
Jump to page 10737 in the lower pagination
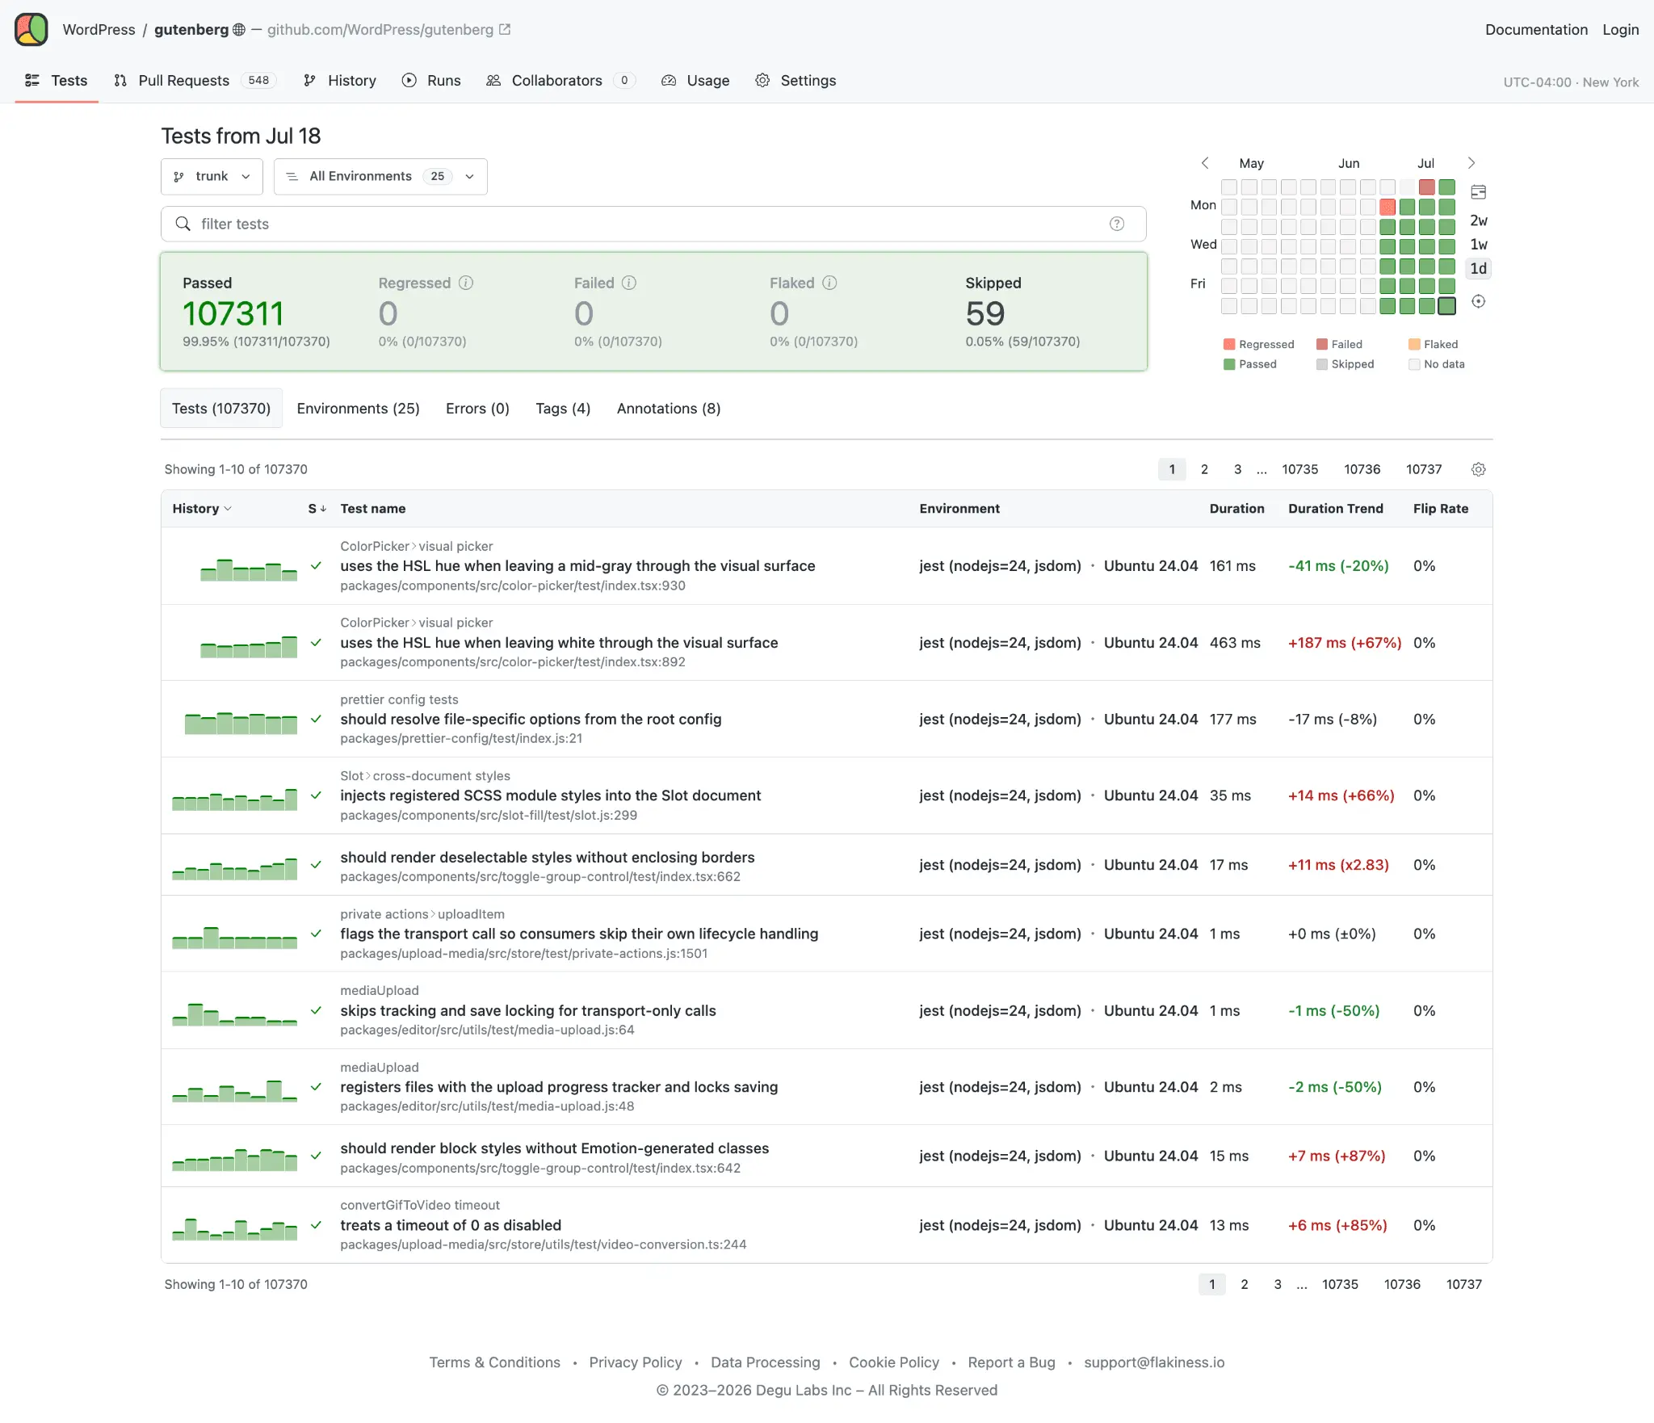(x=1463, y=1284)
